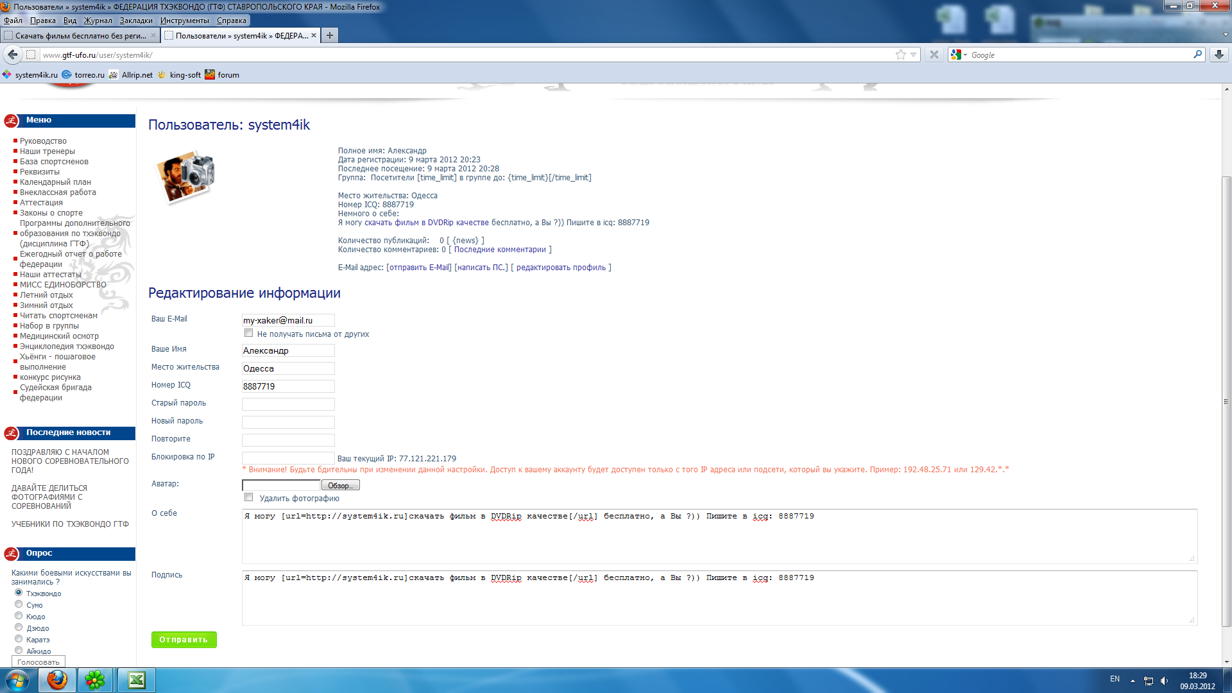This screenshot has height=693, width=1232.
Task: Open the редактировать профиль link
Action: pyautogui.click(x=561, y=268)
